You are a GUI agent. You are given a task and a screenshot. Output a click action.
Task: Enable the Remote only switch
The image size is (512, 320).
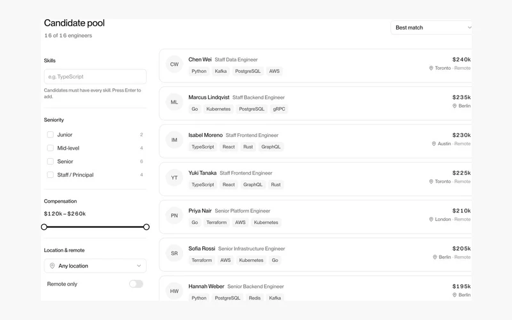click(x=136, y=284)
